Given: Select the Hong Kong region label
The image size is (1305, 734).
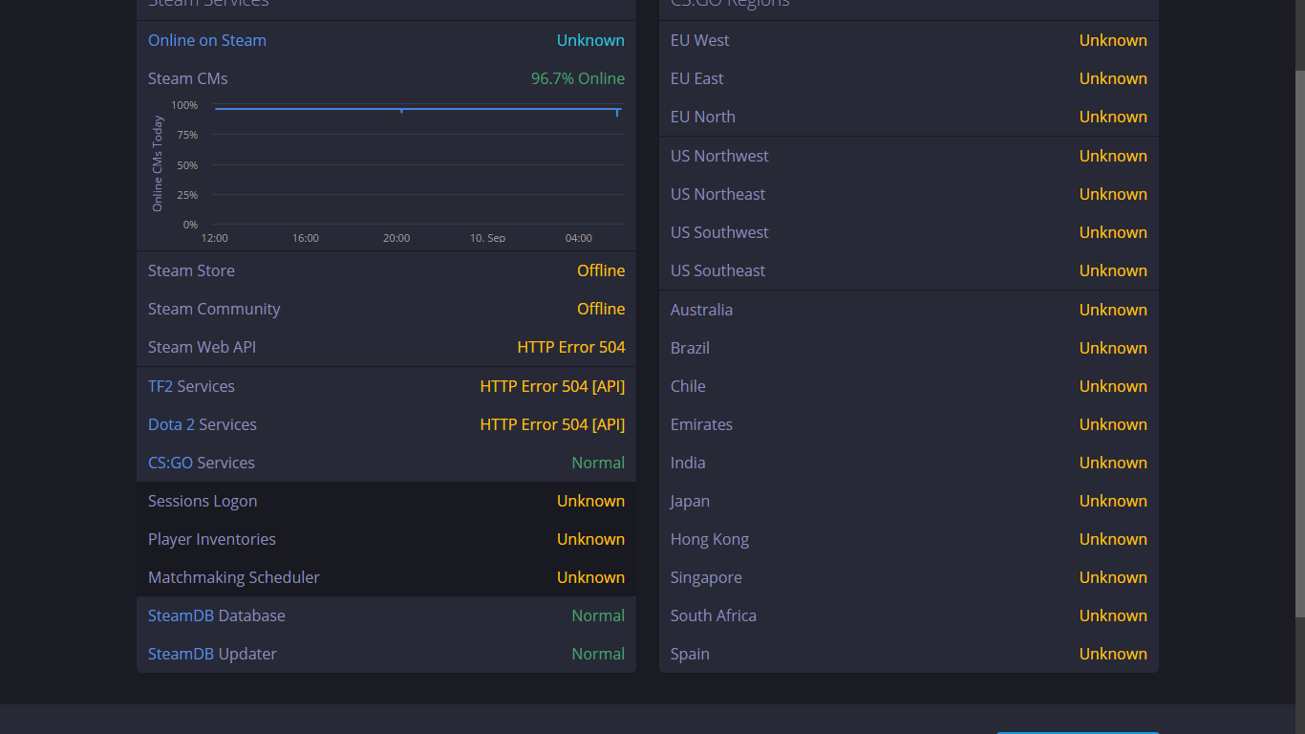Looking at the screenshot, I should coord(710,539).
